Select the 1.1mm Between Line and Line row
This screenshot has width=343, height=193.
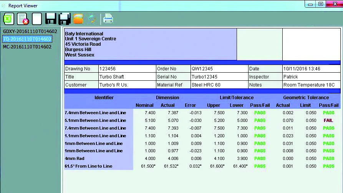[202, 136]
